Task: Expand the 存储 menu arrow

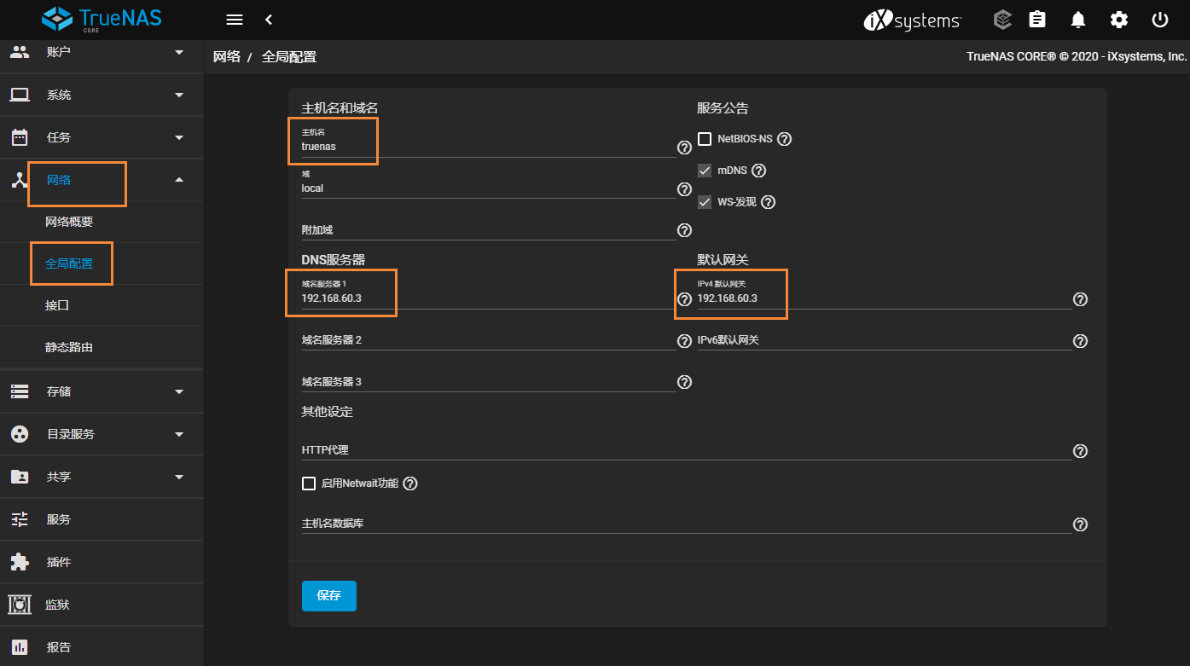Action: [179, 391]
